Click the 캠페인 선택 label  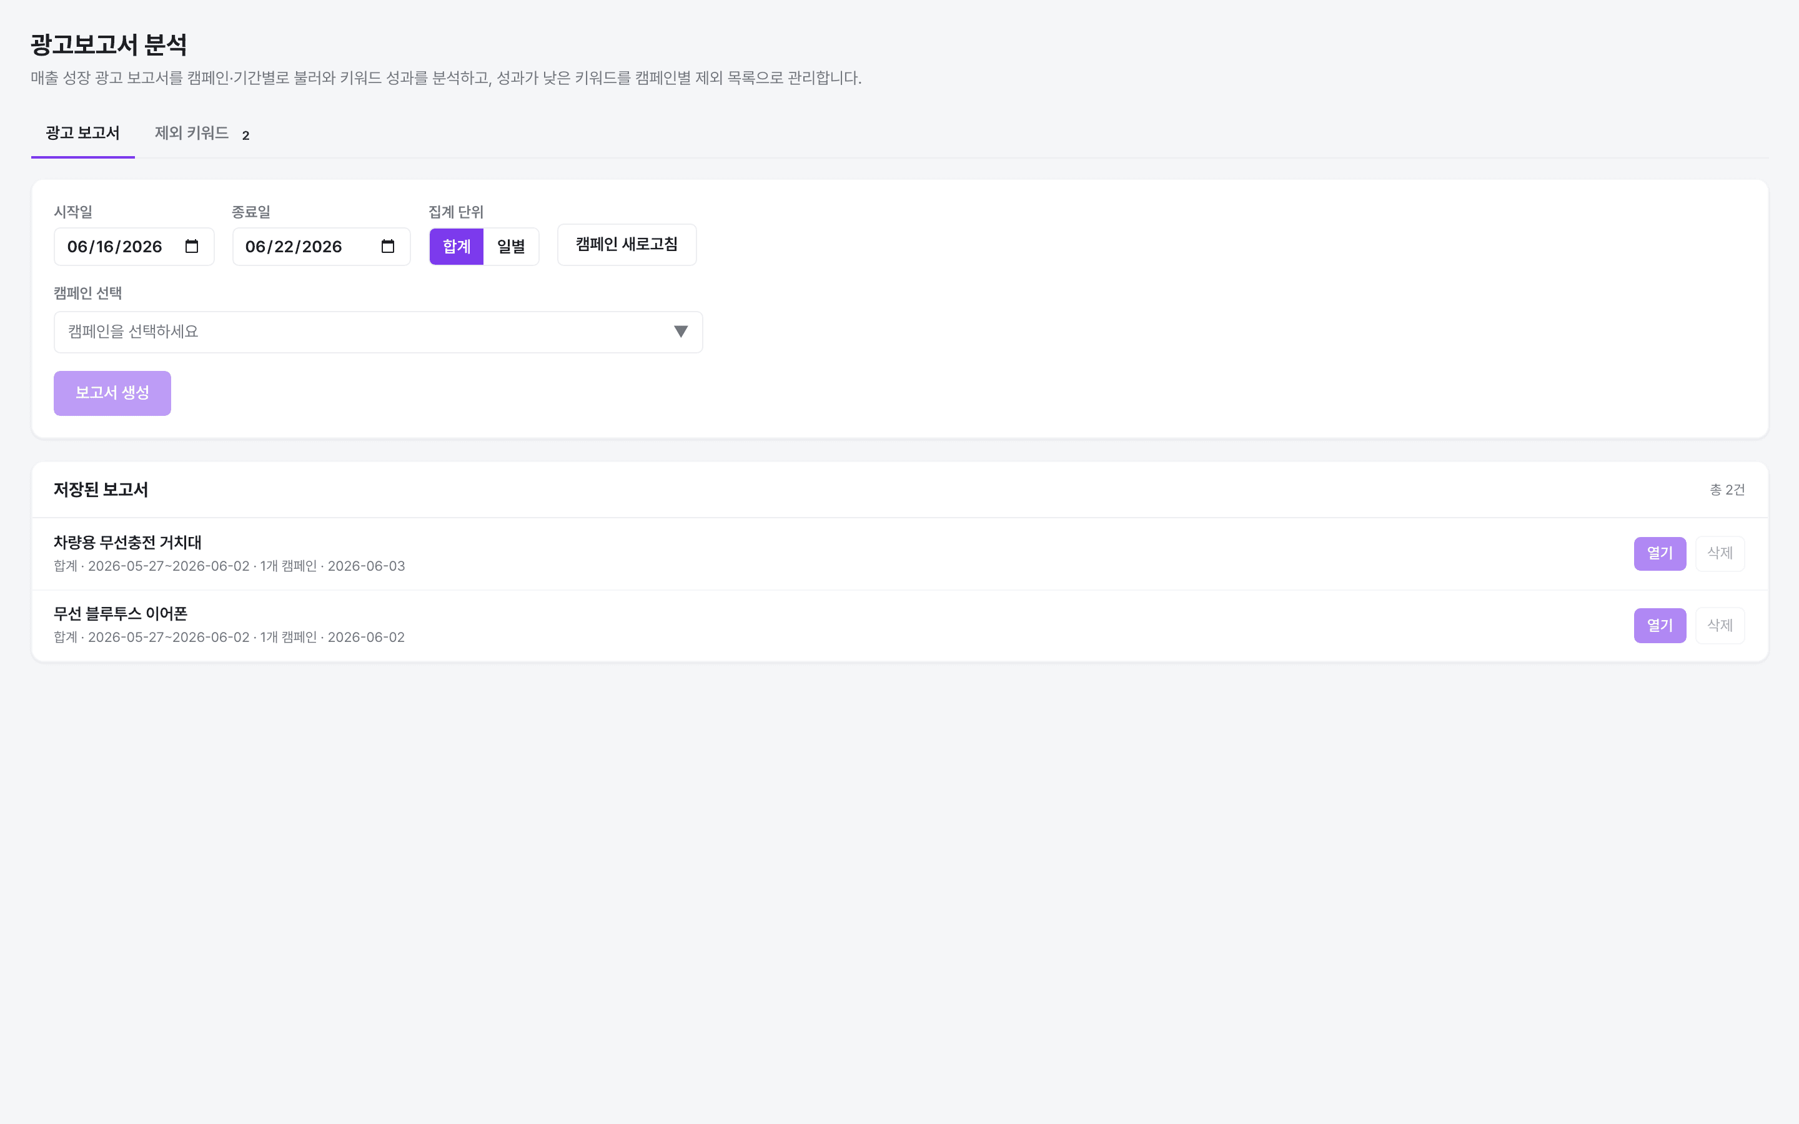point(87,293)
